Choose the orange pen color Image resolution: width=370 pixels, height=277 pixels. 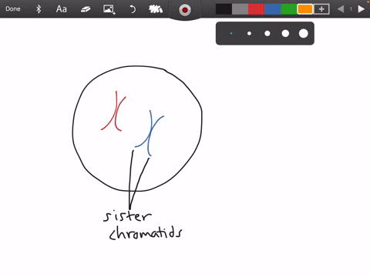[x=305, y=9]
